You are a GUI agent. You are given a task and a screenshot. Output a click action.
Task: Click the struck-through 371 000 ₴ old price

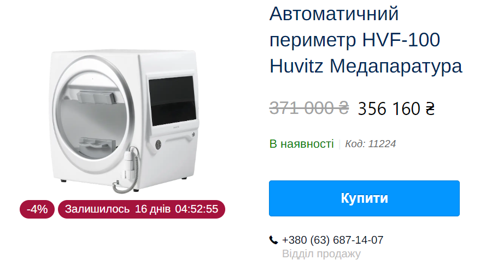tap(309, 108)
